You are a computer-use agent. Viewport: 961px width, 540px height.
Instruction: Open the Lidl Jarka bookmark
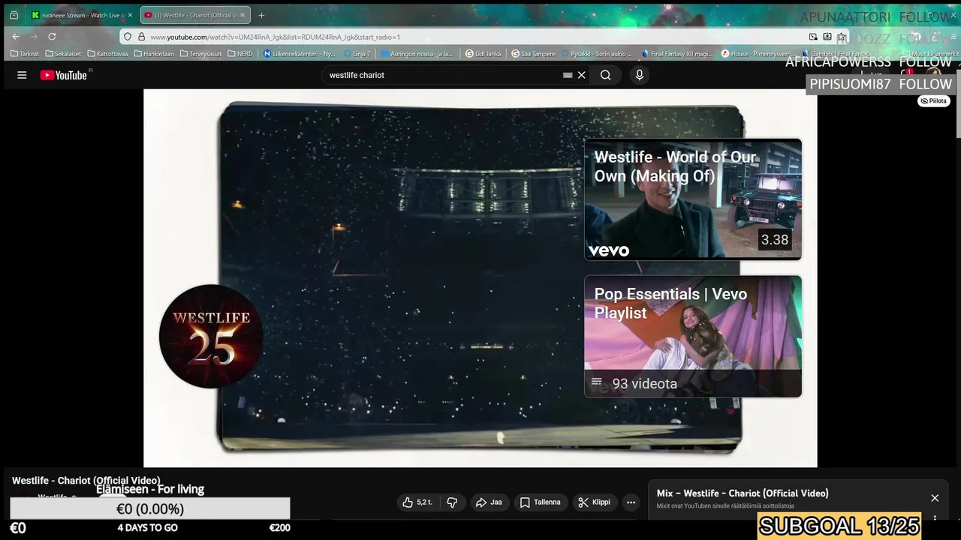pos(484,54)
